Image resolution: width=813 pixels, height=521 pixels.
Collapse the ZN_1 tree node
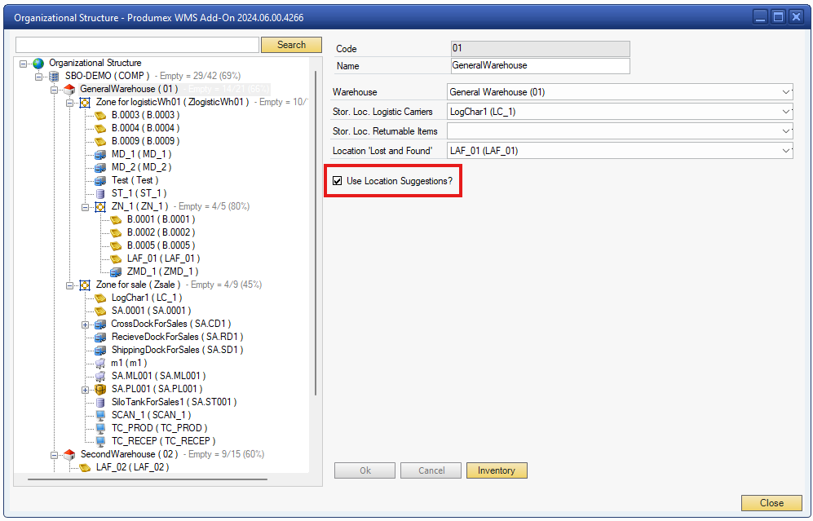click(86, 207)
